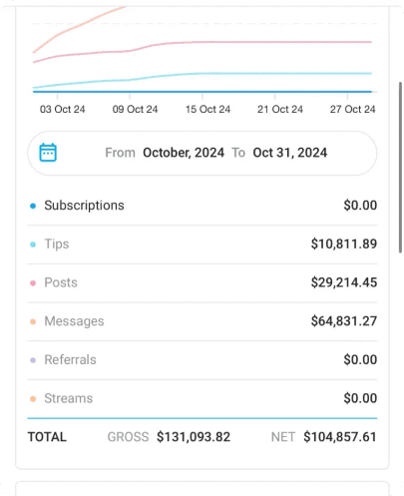Screen dimensions: 404x496
Task: Select the Subscriptions earnings row
Action: (202, 206)
